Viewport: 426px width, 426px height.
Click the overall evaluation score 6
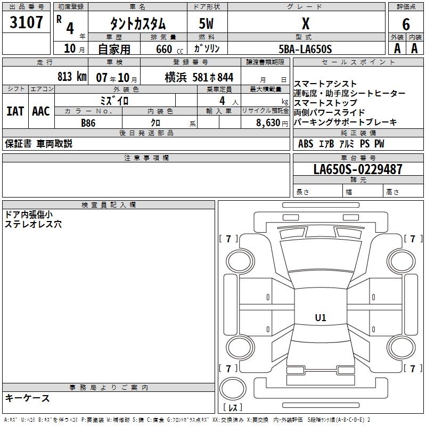406,23
